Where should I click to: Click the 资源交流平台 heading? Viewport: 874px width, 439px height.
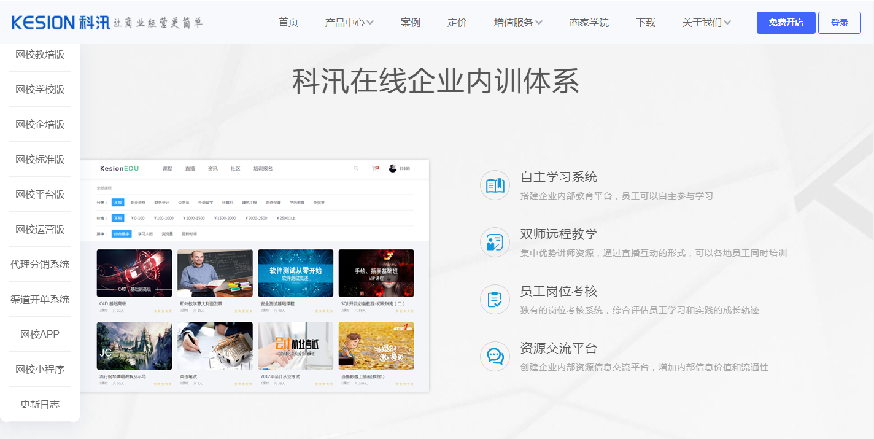pyautogui.click(x=559, y=349)
